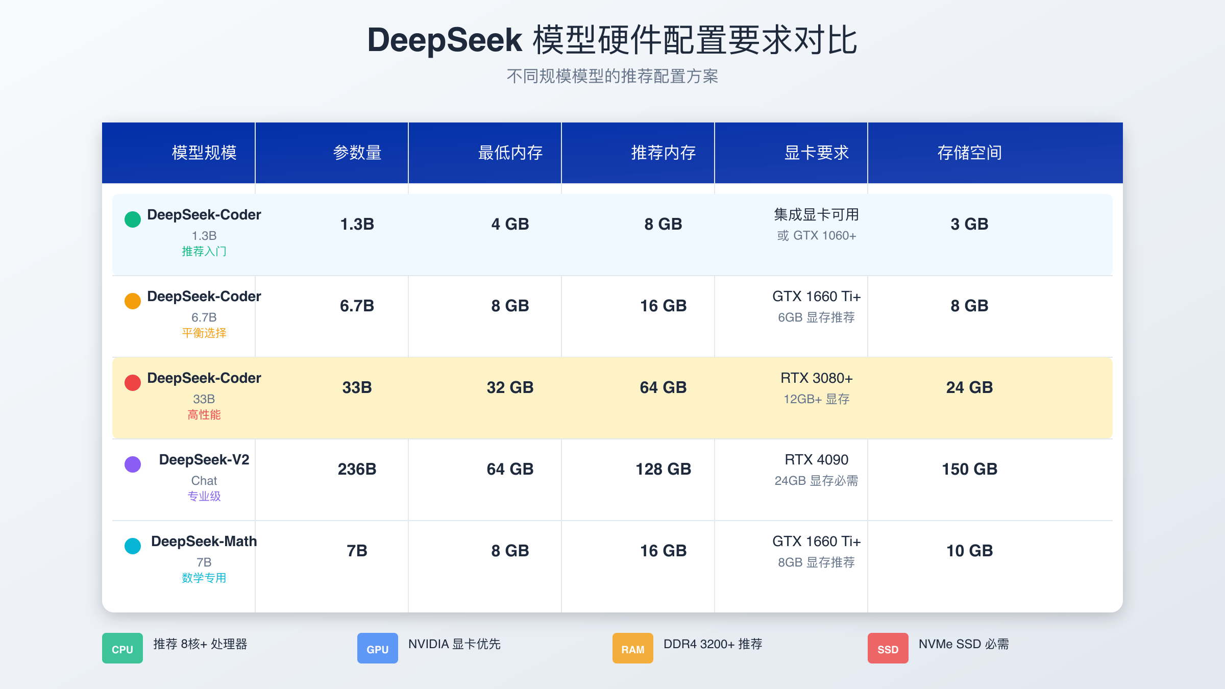Click the 参数量 column header
This screenshot has width=1225, height=689.
click(357, 153)
